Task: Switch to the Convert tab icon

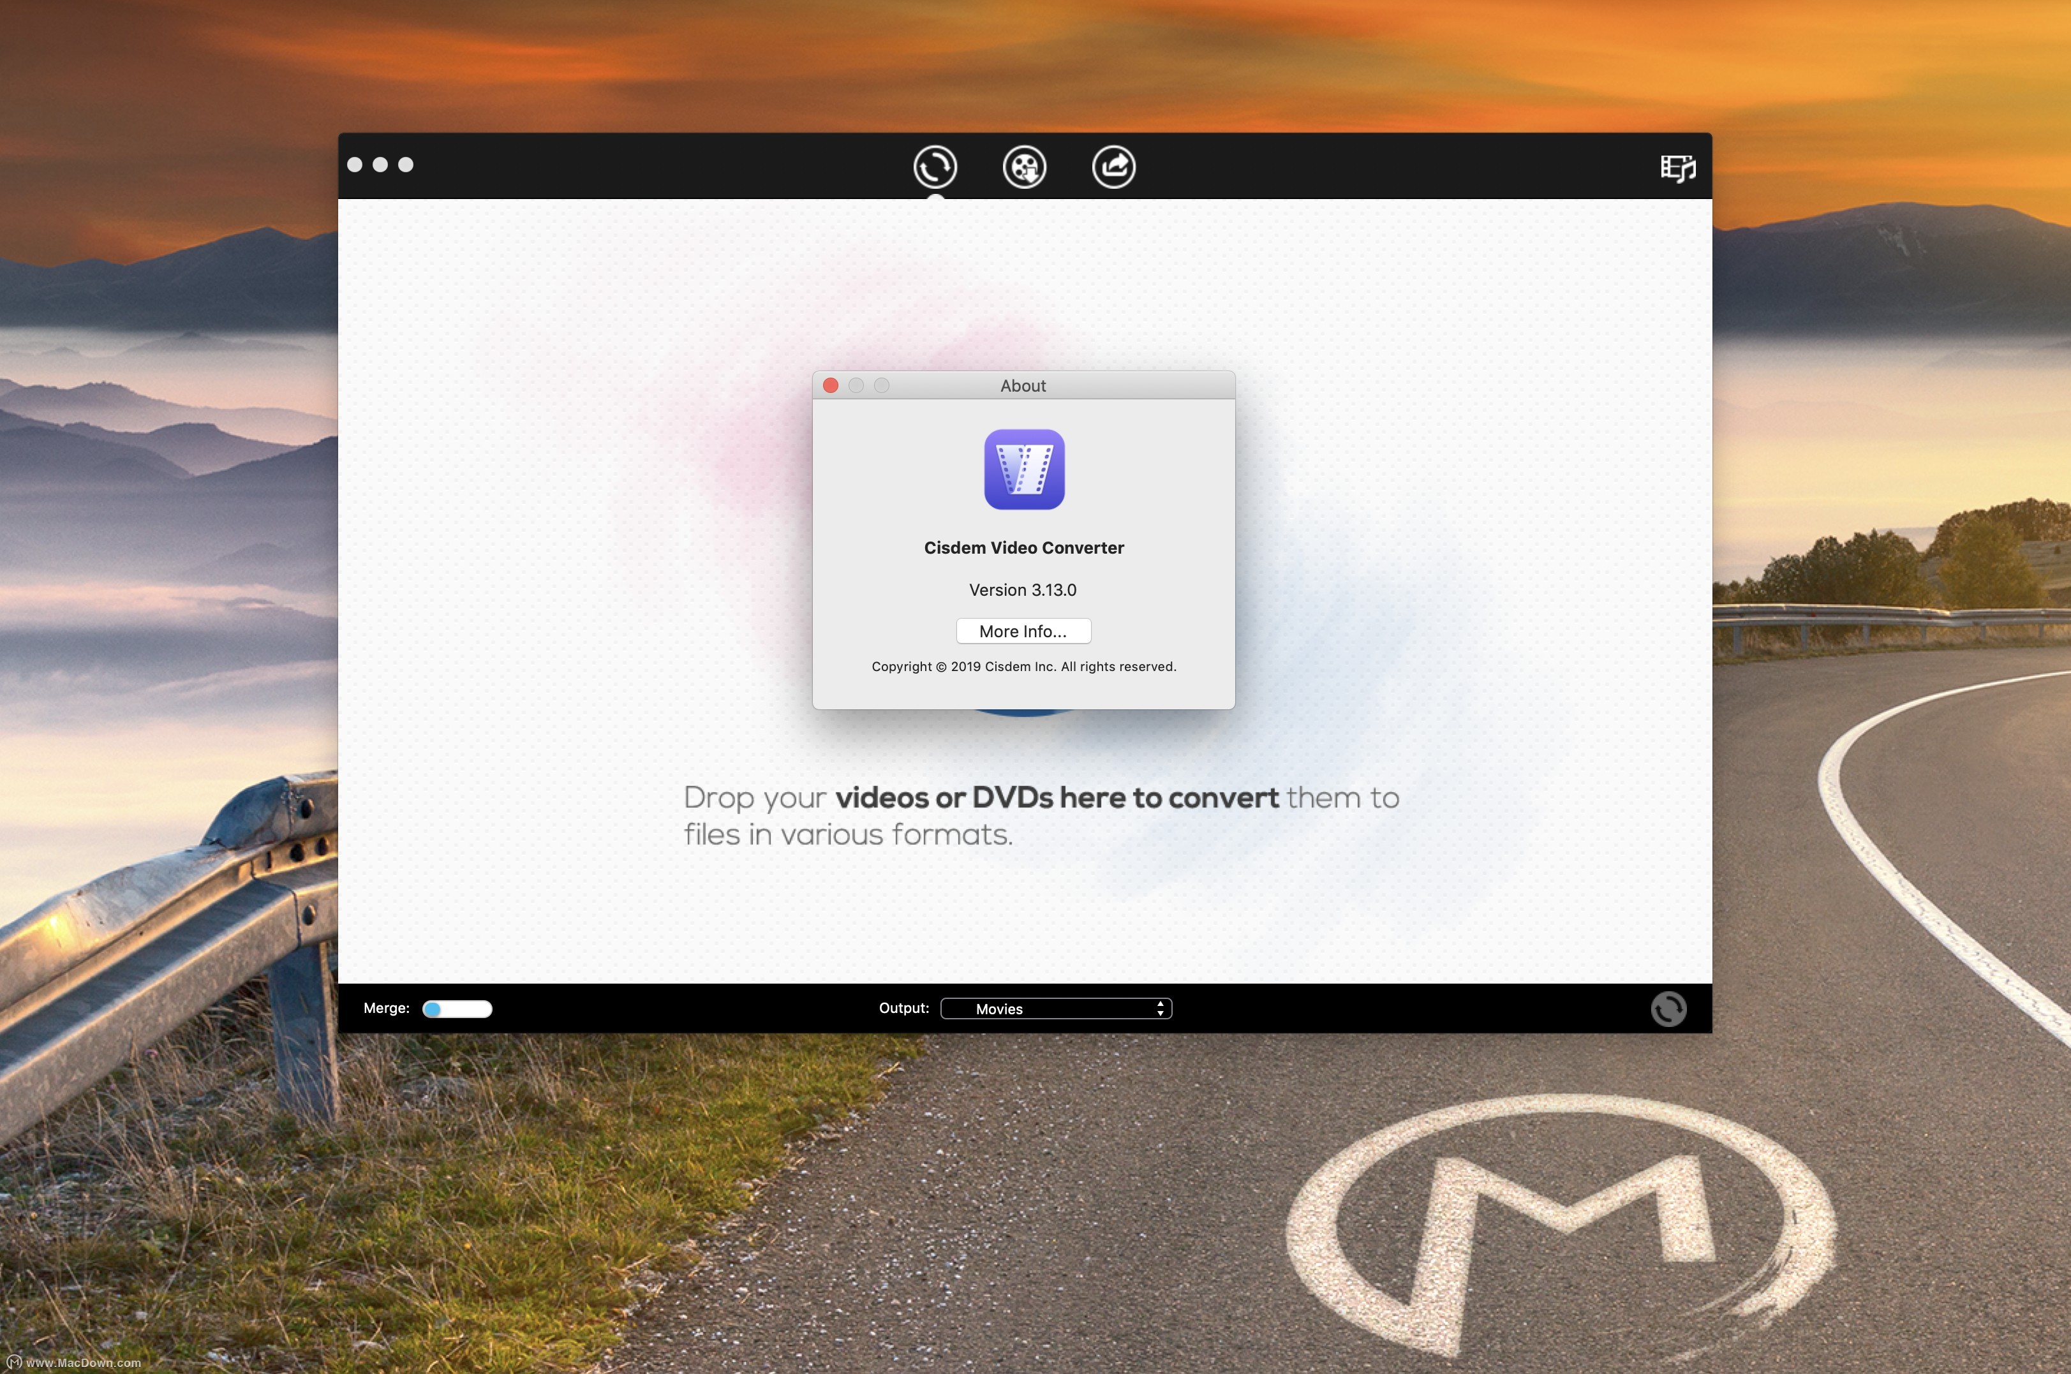Action: [x=934, y=166]
